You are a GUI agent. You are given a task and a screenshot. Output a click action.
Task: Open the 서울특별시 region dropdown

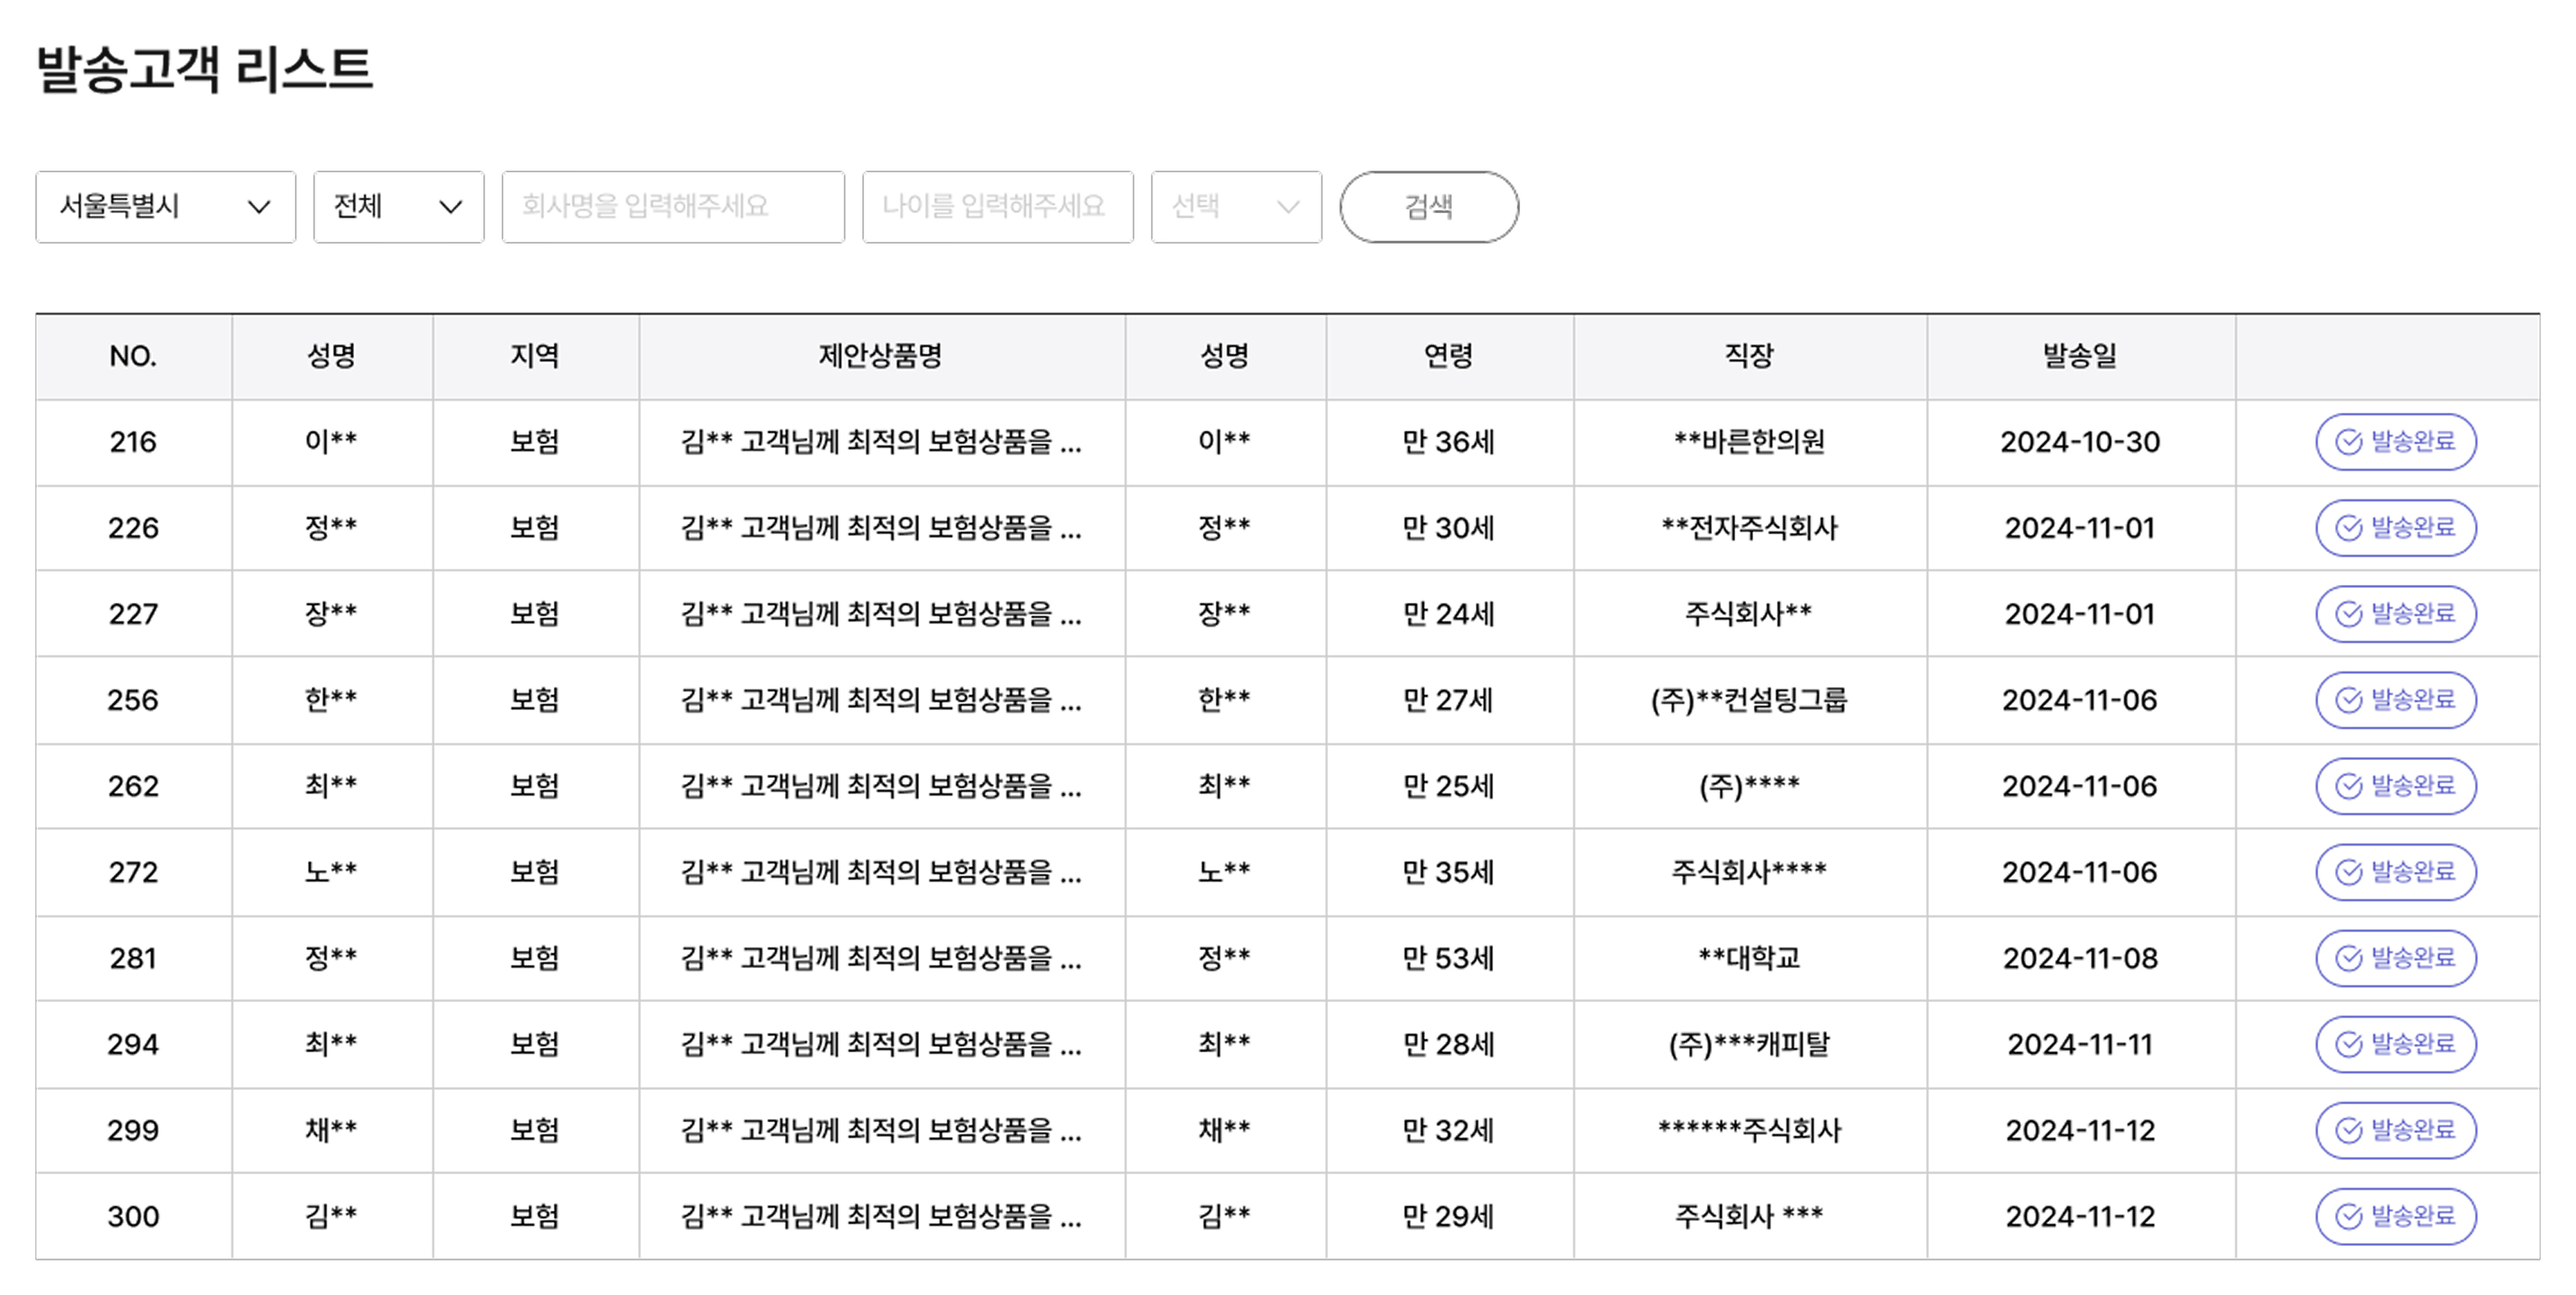[165, 207]
